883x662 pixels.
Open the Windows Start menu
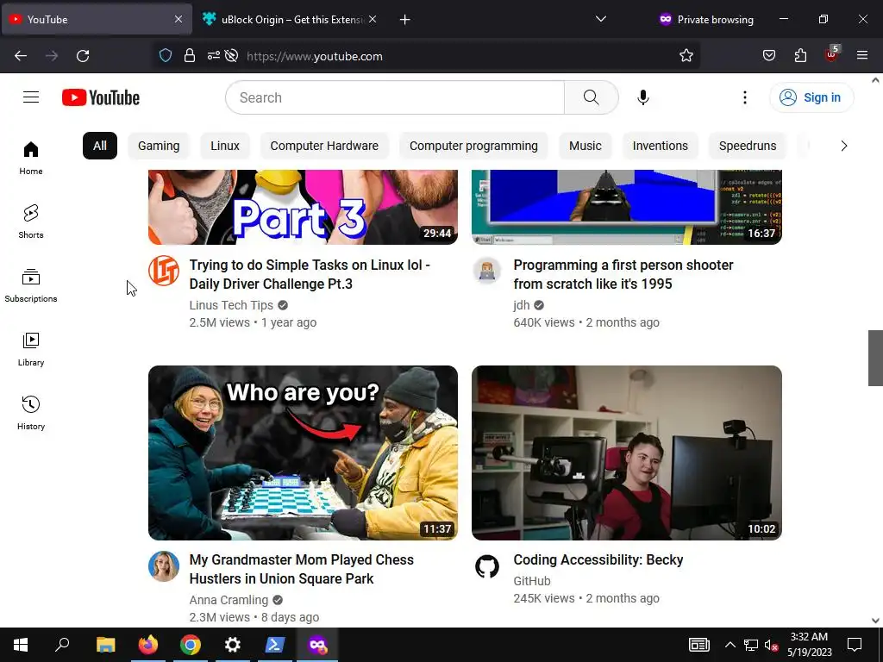(x=21, y=645)
